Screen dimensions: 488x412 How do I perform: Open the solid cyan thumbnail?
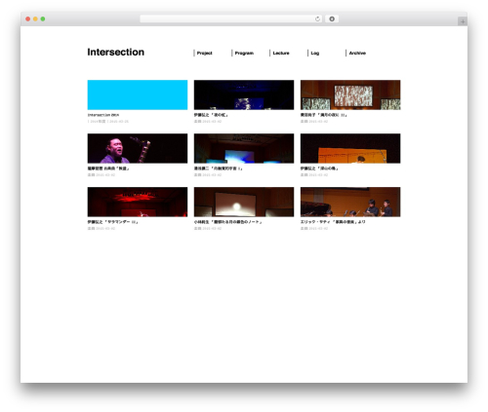[x=138, y=94]
